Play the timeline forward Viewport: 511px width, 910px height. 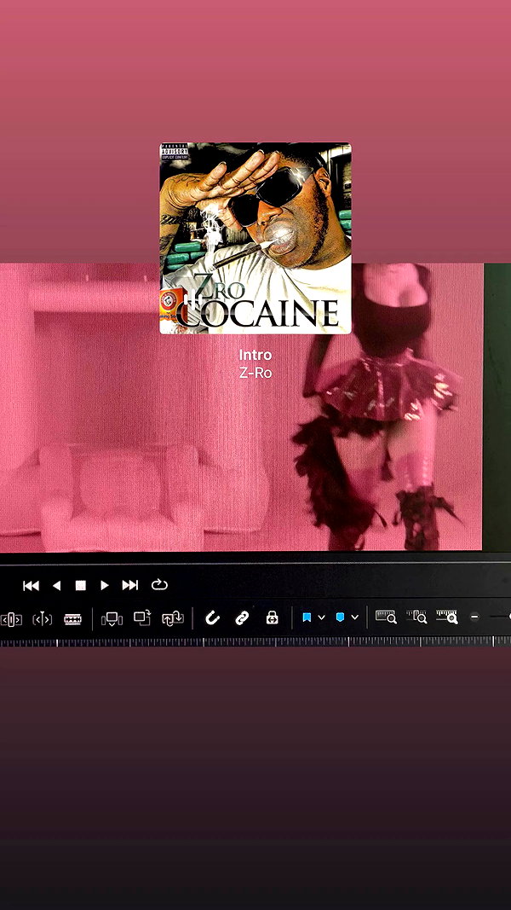point(105,586)
